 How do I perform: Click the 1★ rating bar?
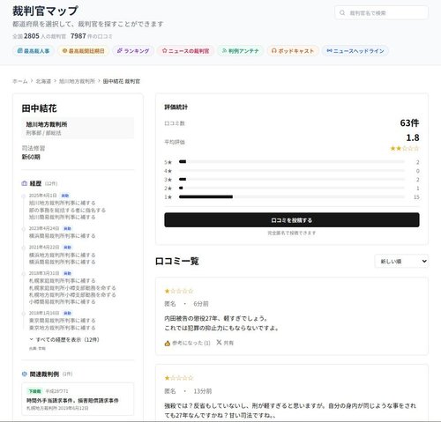coord(292,196)
